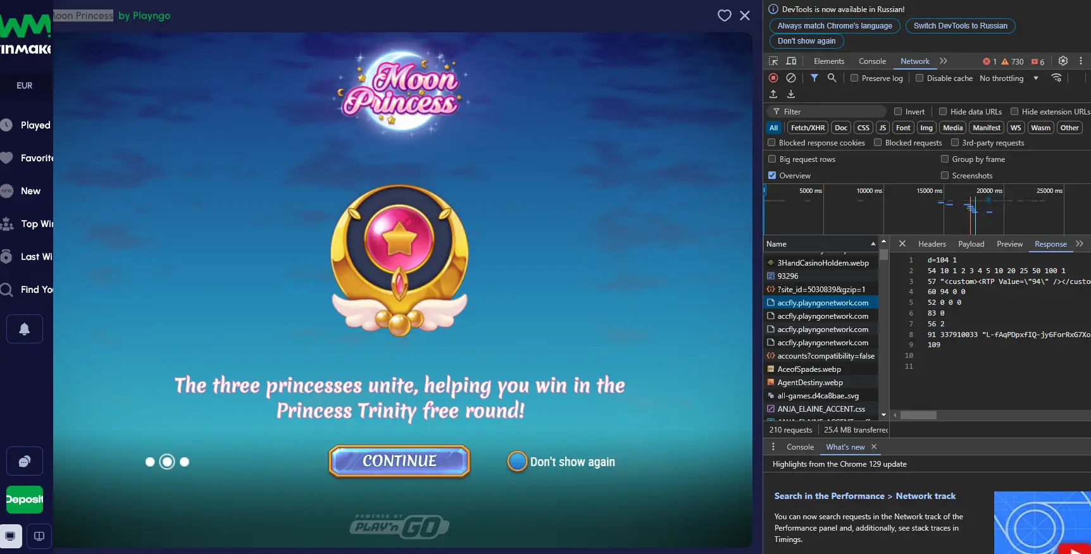Filter requests by Fetch/XHR type
1091x554 pixels.
pyautogui.click(x=808, y=128)
